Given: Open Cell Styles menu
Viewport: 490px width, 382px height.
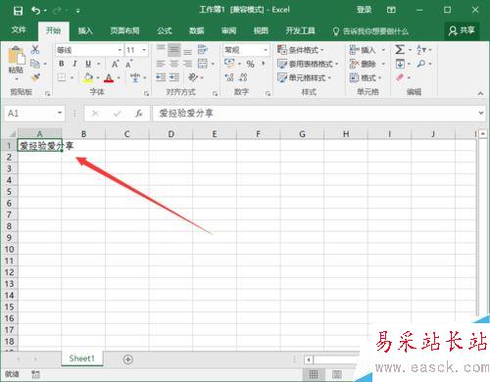Looking at the screenshot, I should click(304, 77).
